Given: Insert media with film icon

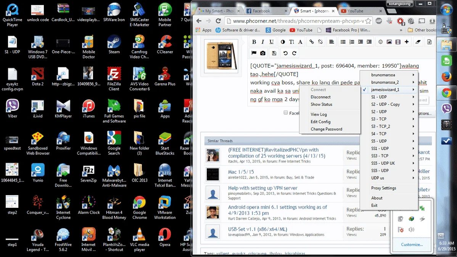Looking at the screenshot, I should tap(398, 42).
